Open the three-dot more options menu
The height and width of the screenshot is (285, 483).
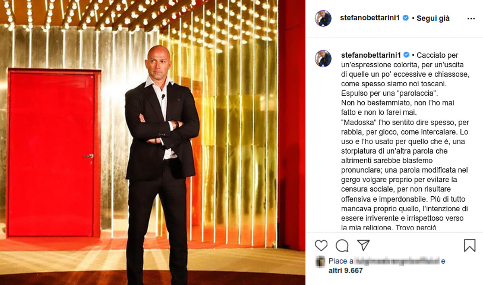click(471, 19)
